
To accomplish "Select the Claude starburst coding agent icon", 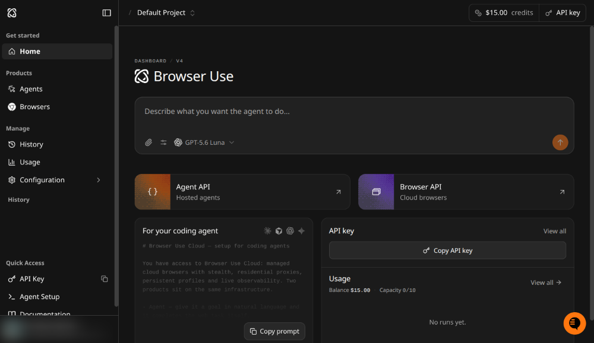I will point(267,231).
